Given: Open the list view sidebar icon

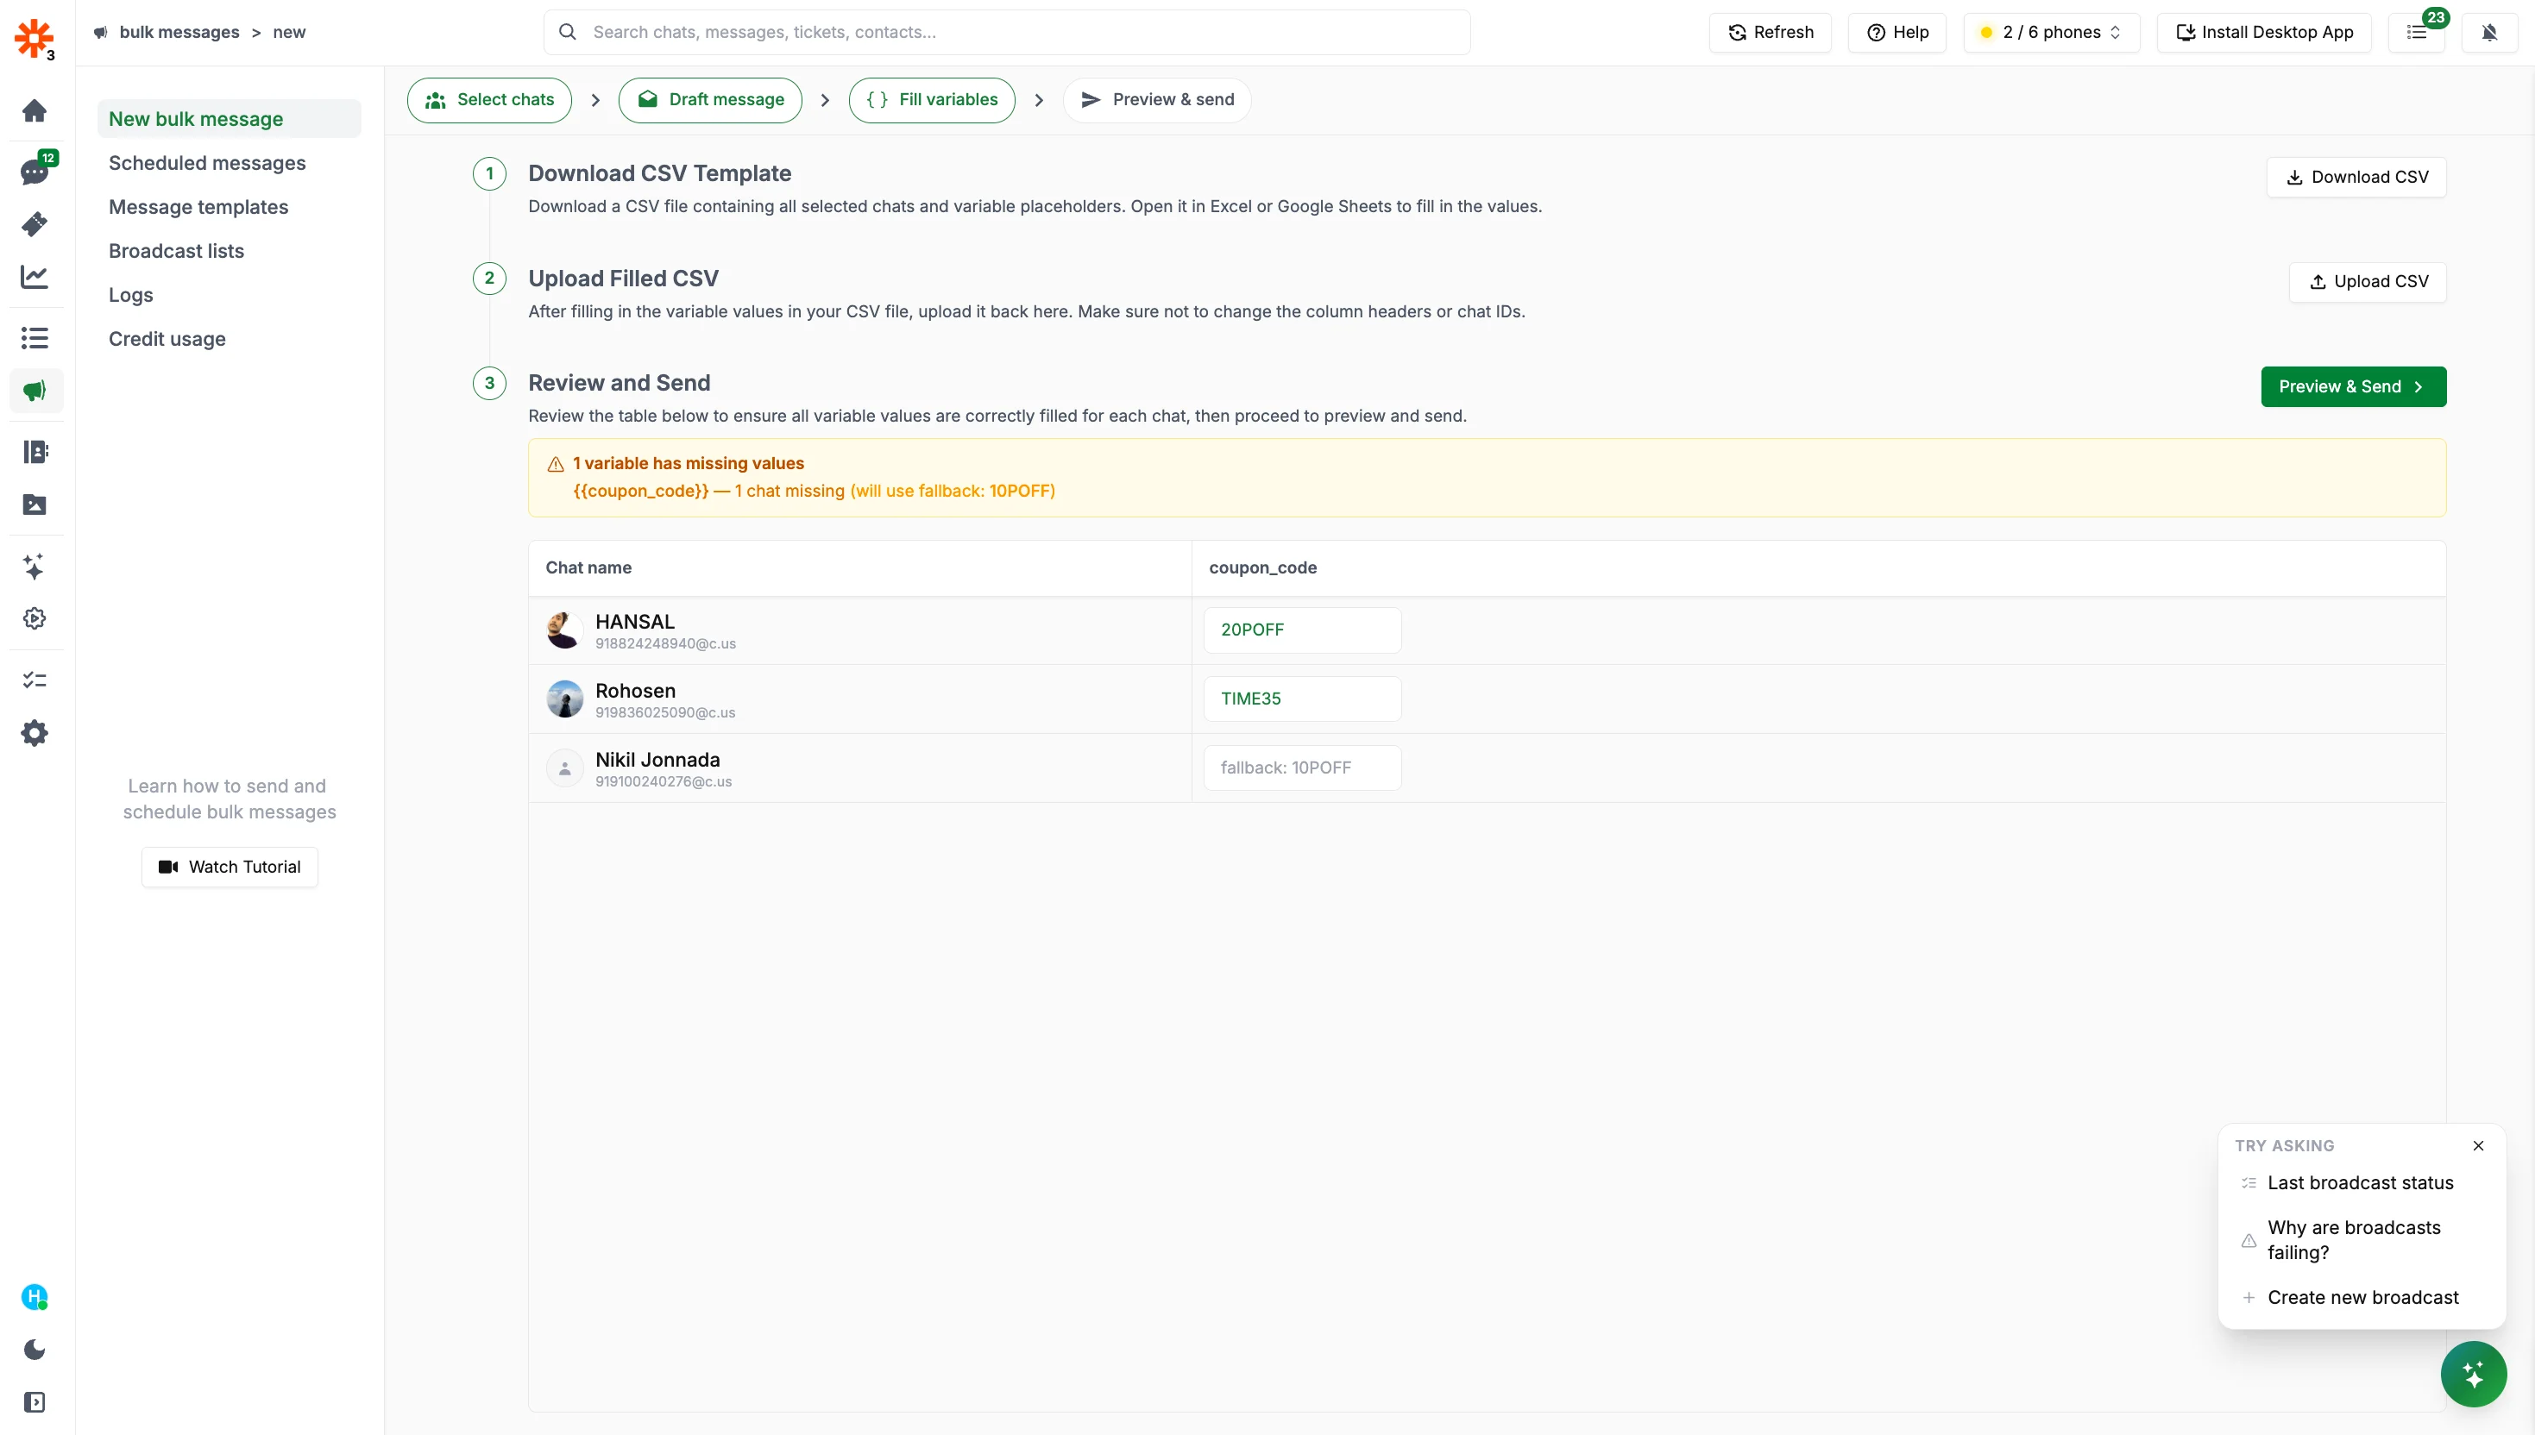Looking at the screenshot, I should tap(35, 338).
